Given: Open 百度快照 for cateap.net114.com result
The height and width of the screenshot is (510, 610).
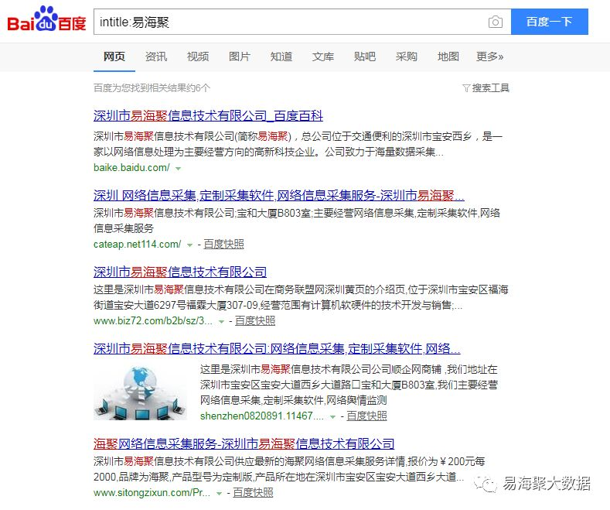Looking at the screenshot, I should 223,244.
